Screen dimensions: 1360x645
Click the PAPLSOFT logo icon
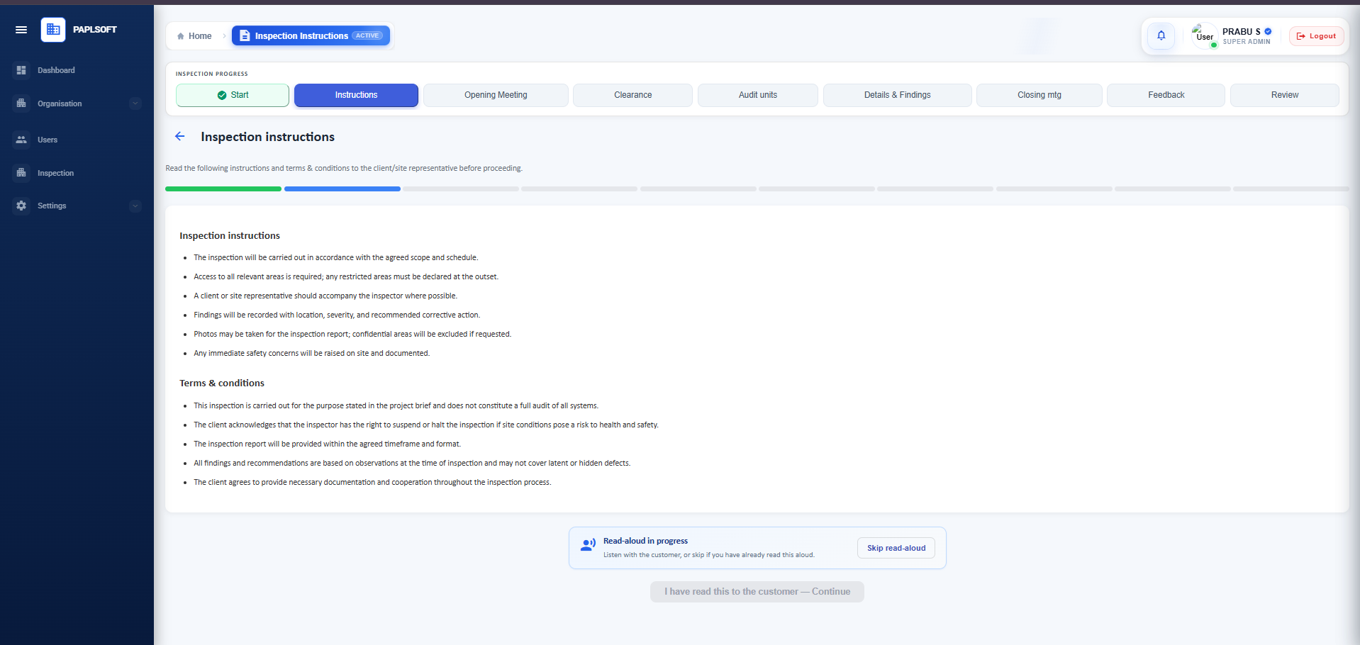tap(53, 30)
